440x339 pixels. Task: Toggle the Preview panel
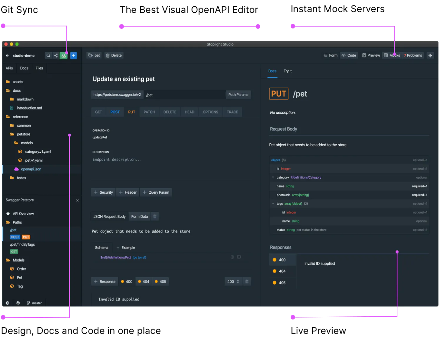point(371,55)
